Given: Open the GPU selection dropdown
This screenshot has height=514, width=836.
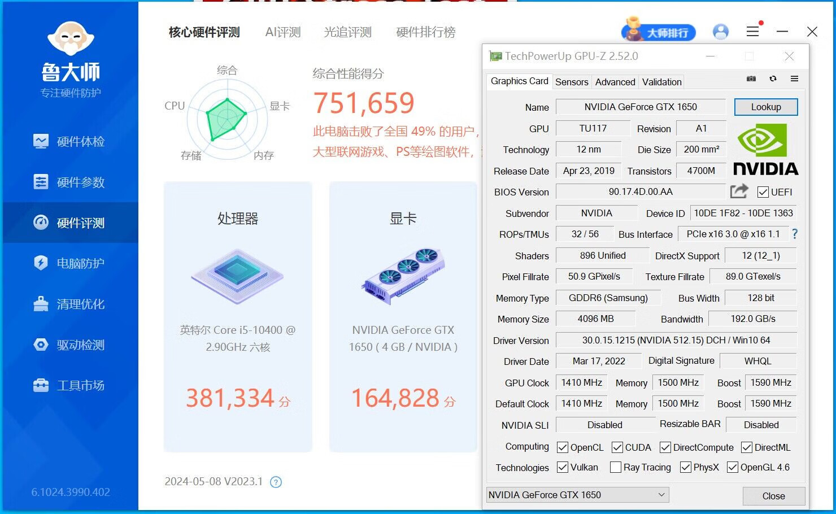Looking at the screenshot, I should 577,495.
